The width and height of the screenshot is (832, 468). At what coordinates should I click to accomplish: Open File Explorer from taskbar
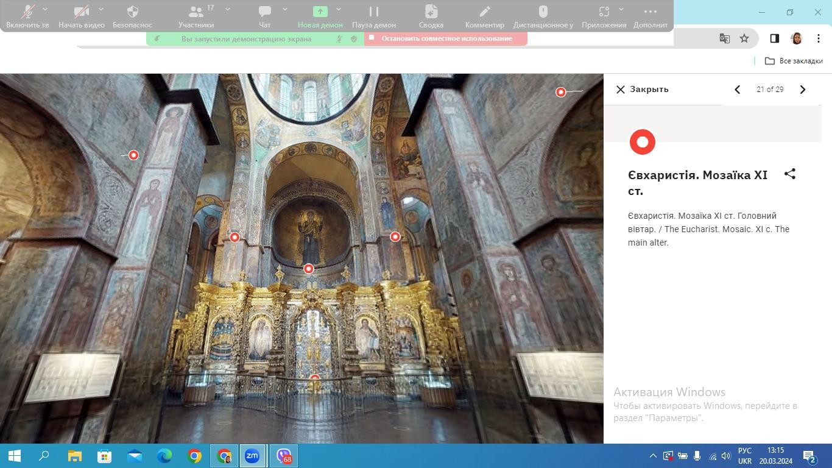[74, 456]
